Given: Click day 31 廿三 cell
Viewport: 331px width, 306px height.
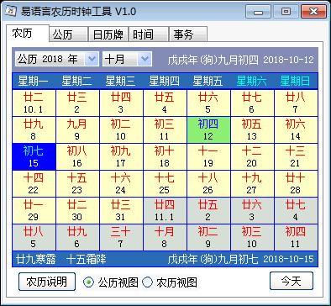Looking at the screenshot, I should coord(121,211).
